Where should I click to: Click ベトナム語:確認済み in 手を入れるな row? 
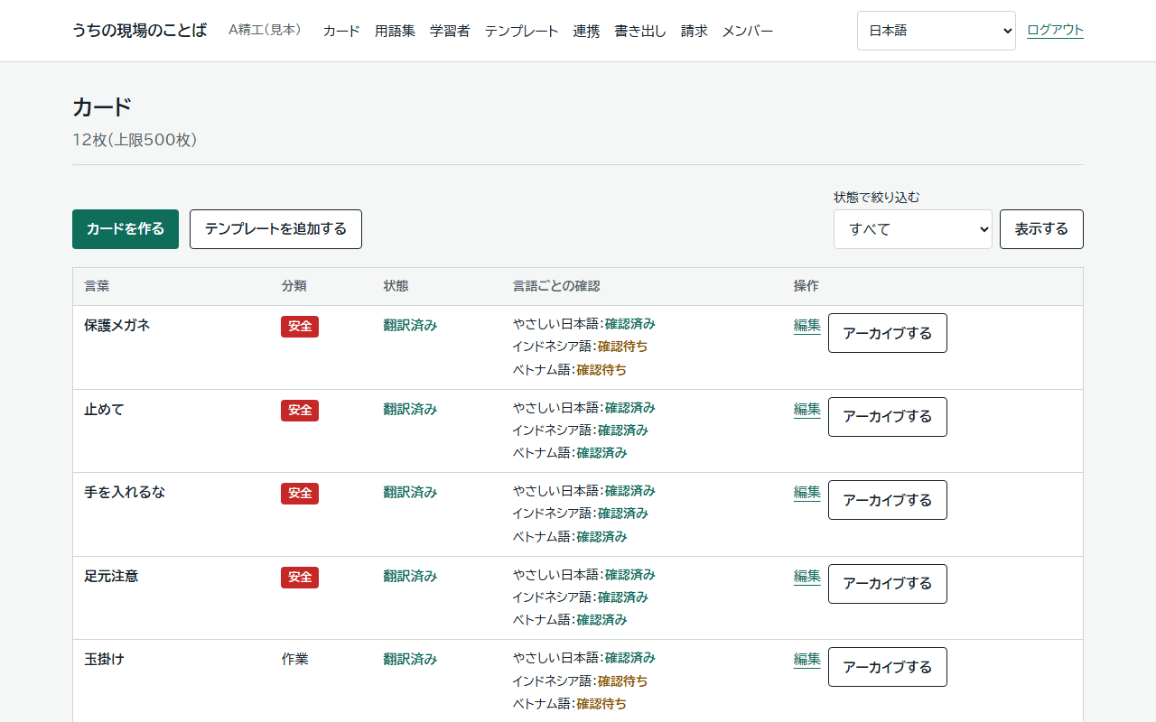(570, 537)
